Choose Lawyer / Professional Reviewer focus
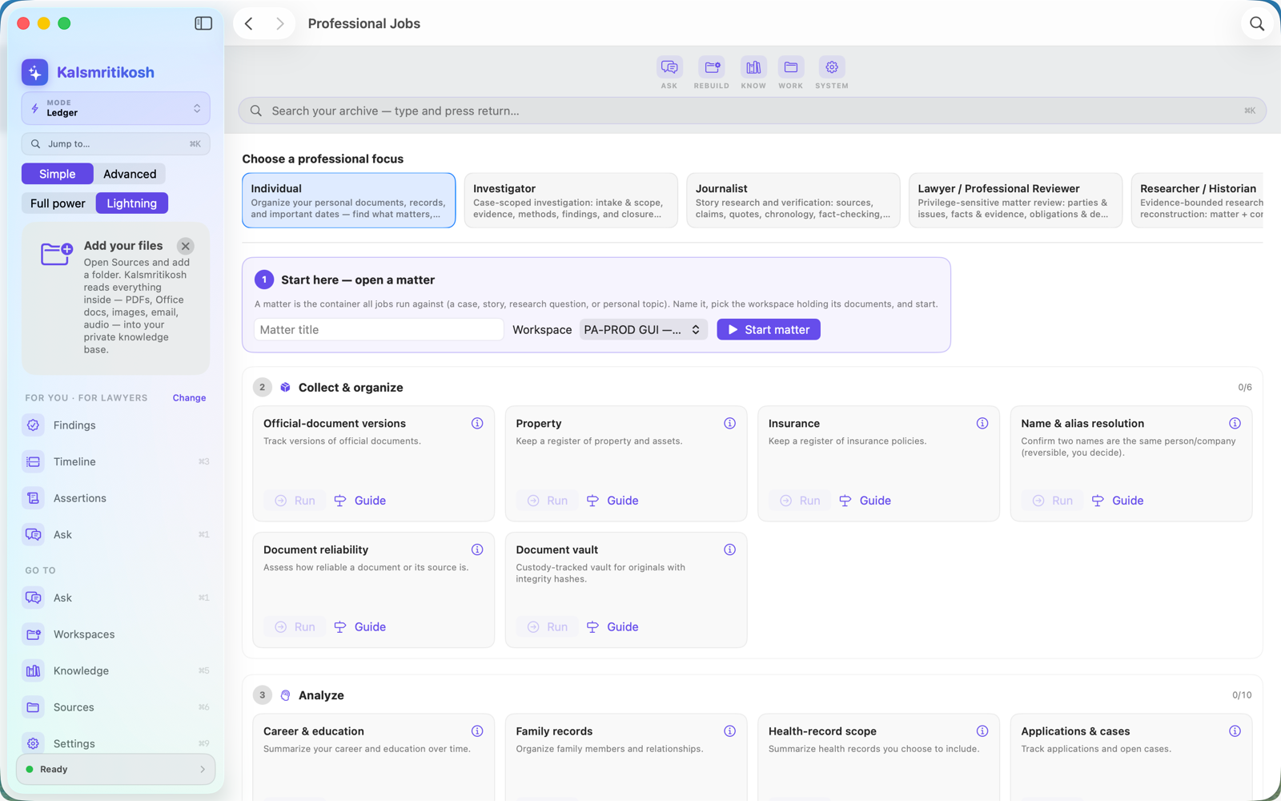Image resolution: width=1281 pixels, height=801 pixels. [1015, 200]
